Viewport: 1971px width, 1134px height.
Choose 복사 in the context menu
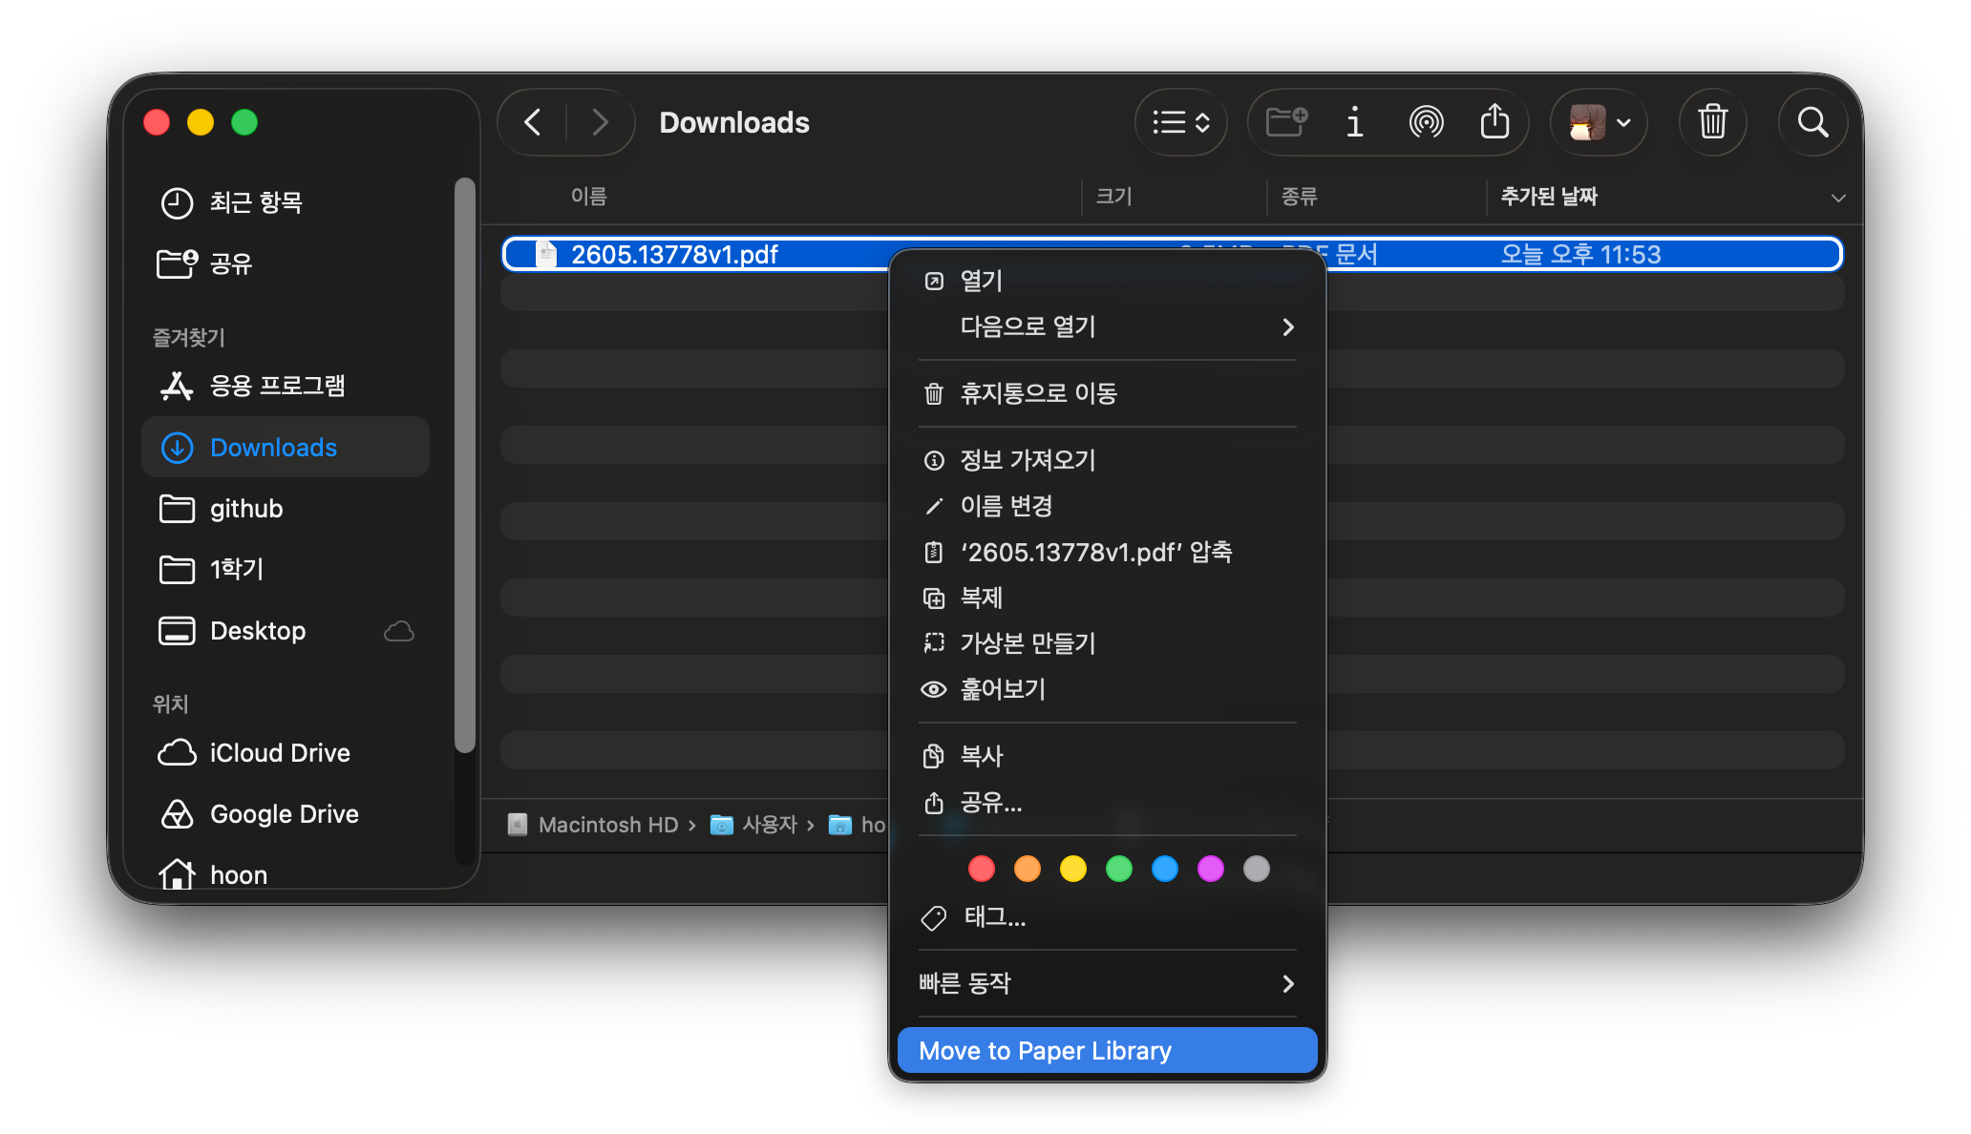[1108, 756]
